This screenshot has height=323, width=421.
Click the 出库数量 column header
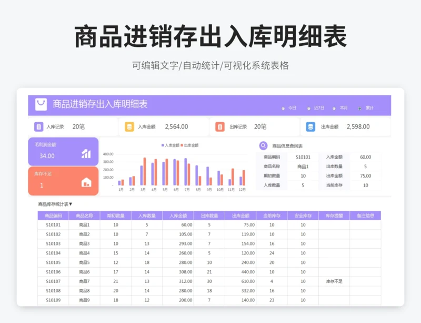point(209,216)
